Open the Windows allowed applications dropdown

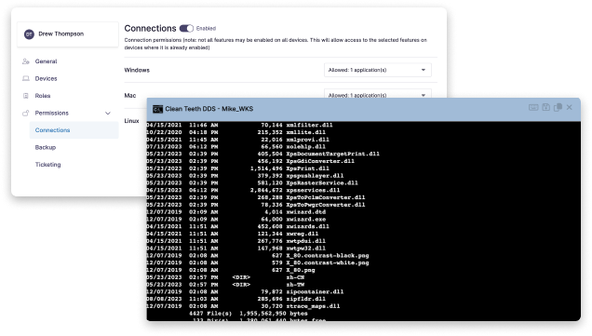click(378, 70)
